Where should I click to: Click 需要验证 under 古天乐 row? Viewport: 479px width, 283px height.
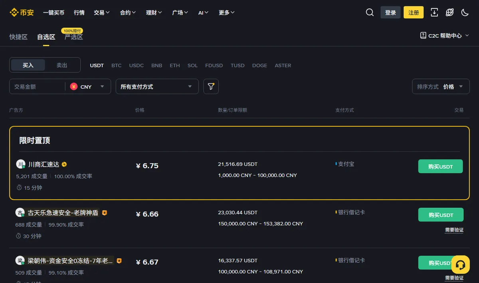point(454,230)
